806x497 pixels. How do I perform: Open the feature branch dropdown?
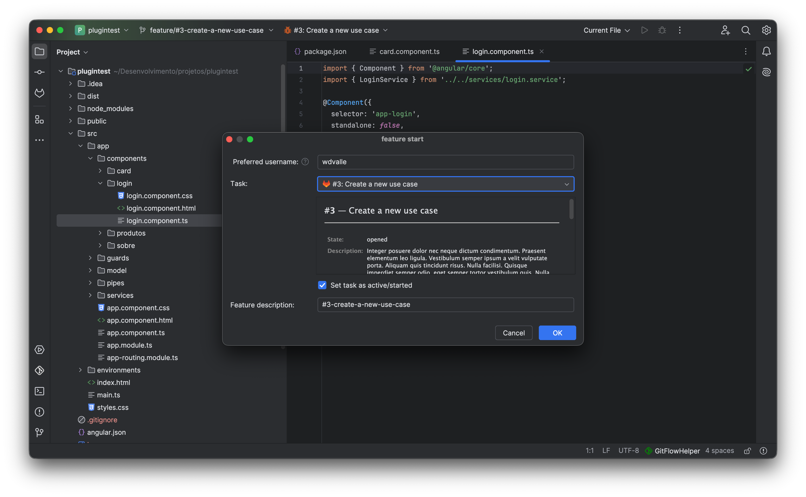click(206, 30)
